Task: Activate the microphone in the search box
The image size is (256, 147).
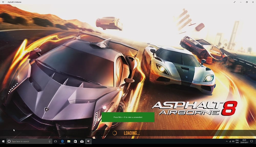Action: 49,141
